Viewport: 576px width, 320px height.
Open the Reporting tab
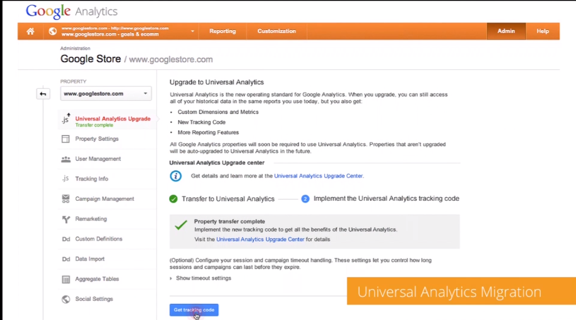222,31
